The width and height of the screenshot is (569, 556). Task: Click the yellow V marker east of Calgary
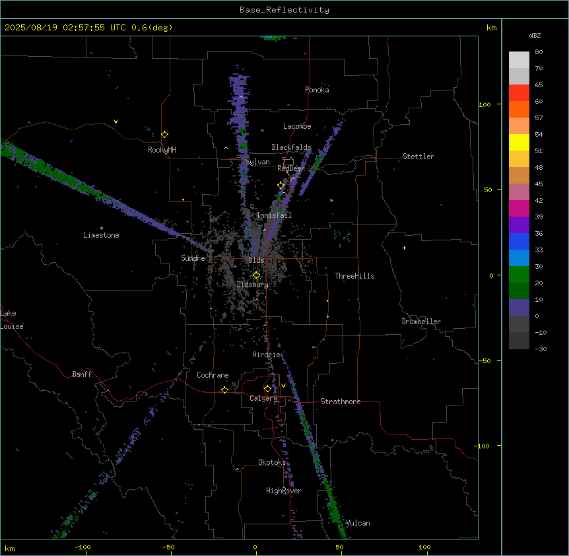[x=283, y=386]
